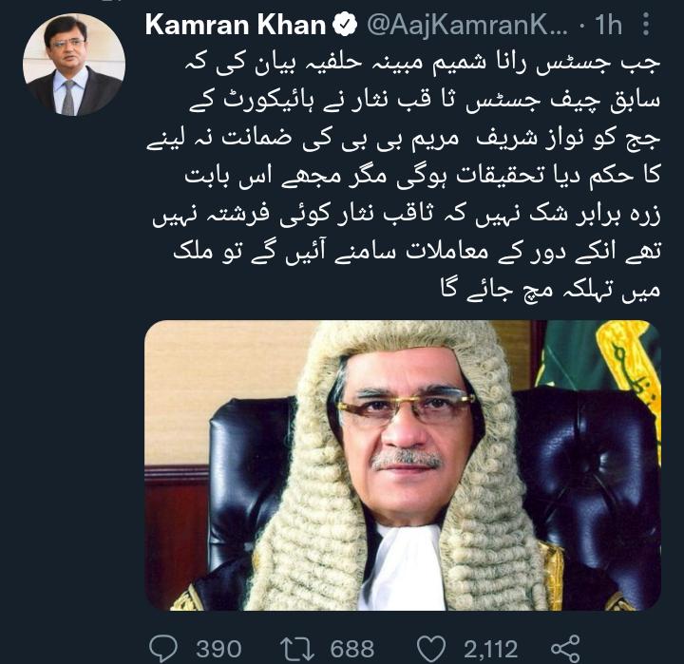The height and width of the screenshot is (664, 684).
Task: View the 688 retweets count
Action: click(352, 649)
